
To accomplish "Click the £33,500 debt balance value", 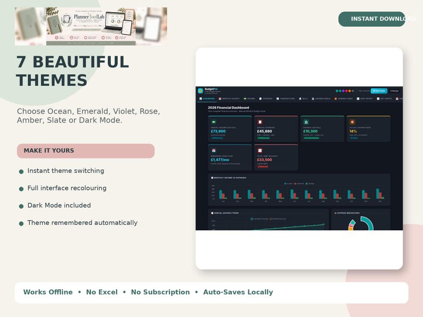I will (264, 160).
